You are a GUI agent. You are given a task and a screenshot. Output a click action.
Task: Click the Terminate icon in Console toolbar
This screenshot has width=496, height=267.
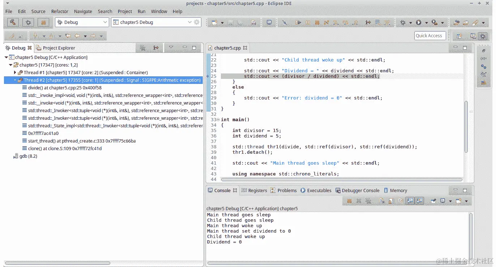coord(349,200)
